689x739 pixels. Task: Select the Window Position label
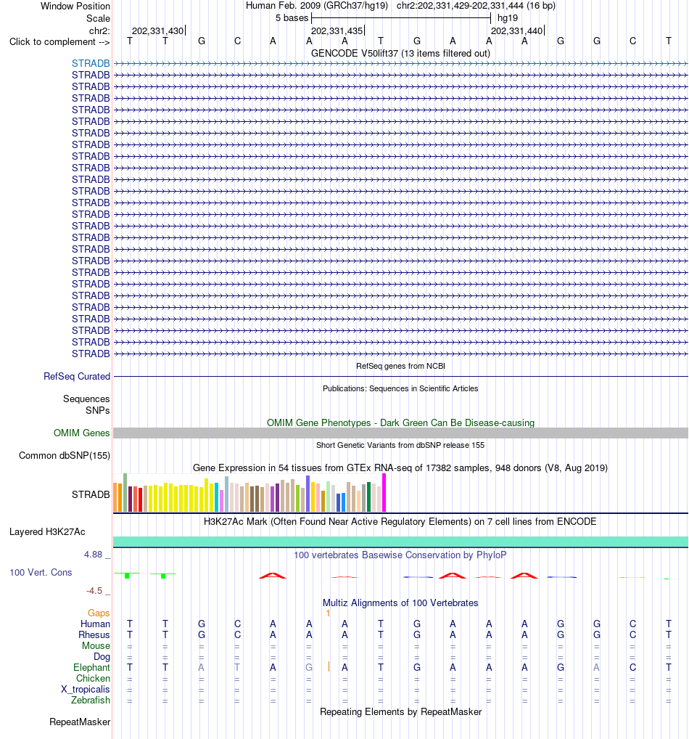pyautogui.click(x=75, y=6)
